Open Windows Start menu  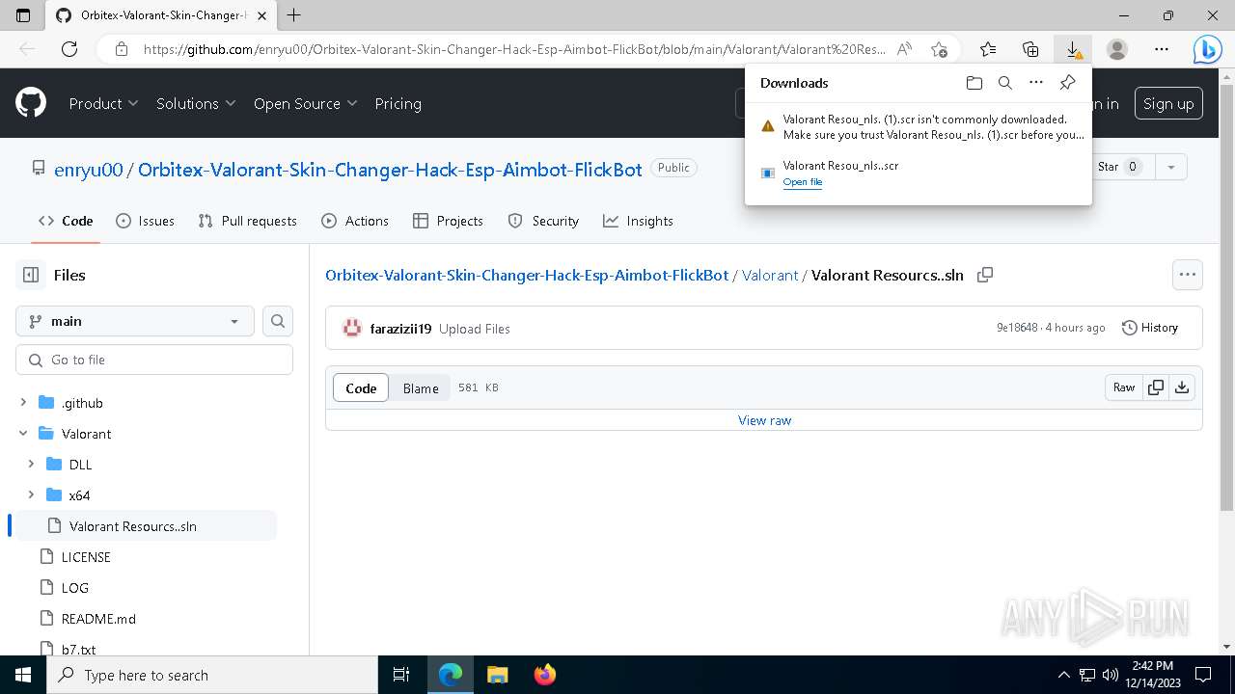click(23, 675)
